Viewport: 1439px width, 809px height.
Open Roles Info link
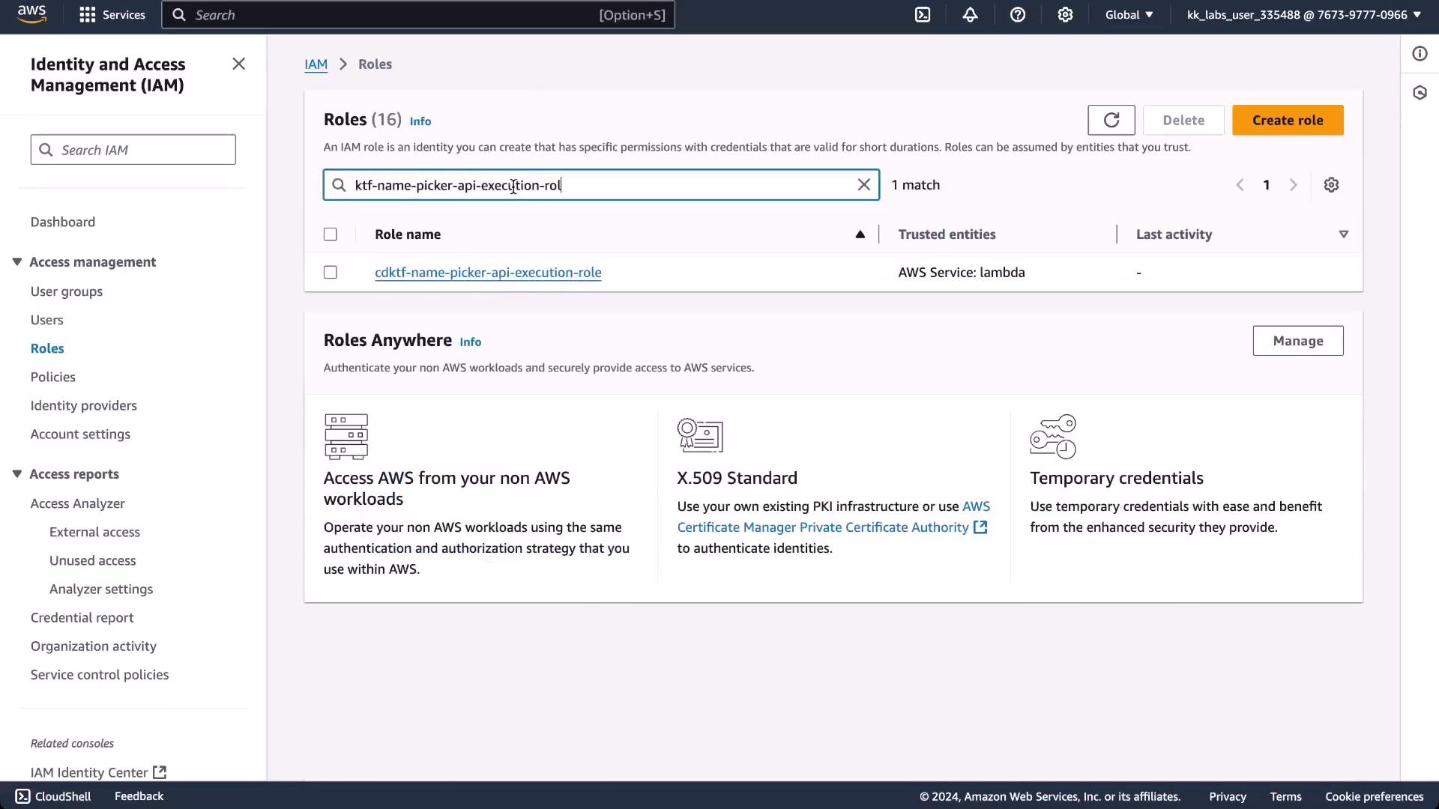pyautogui.click(x=420, y=121)
